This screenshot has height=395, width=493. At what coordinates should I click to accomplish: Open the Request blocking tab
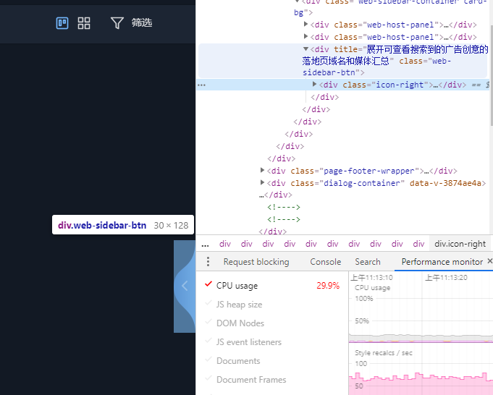pos(256,262)
